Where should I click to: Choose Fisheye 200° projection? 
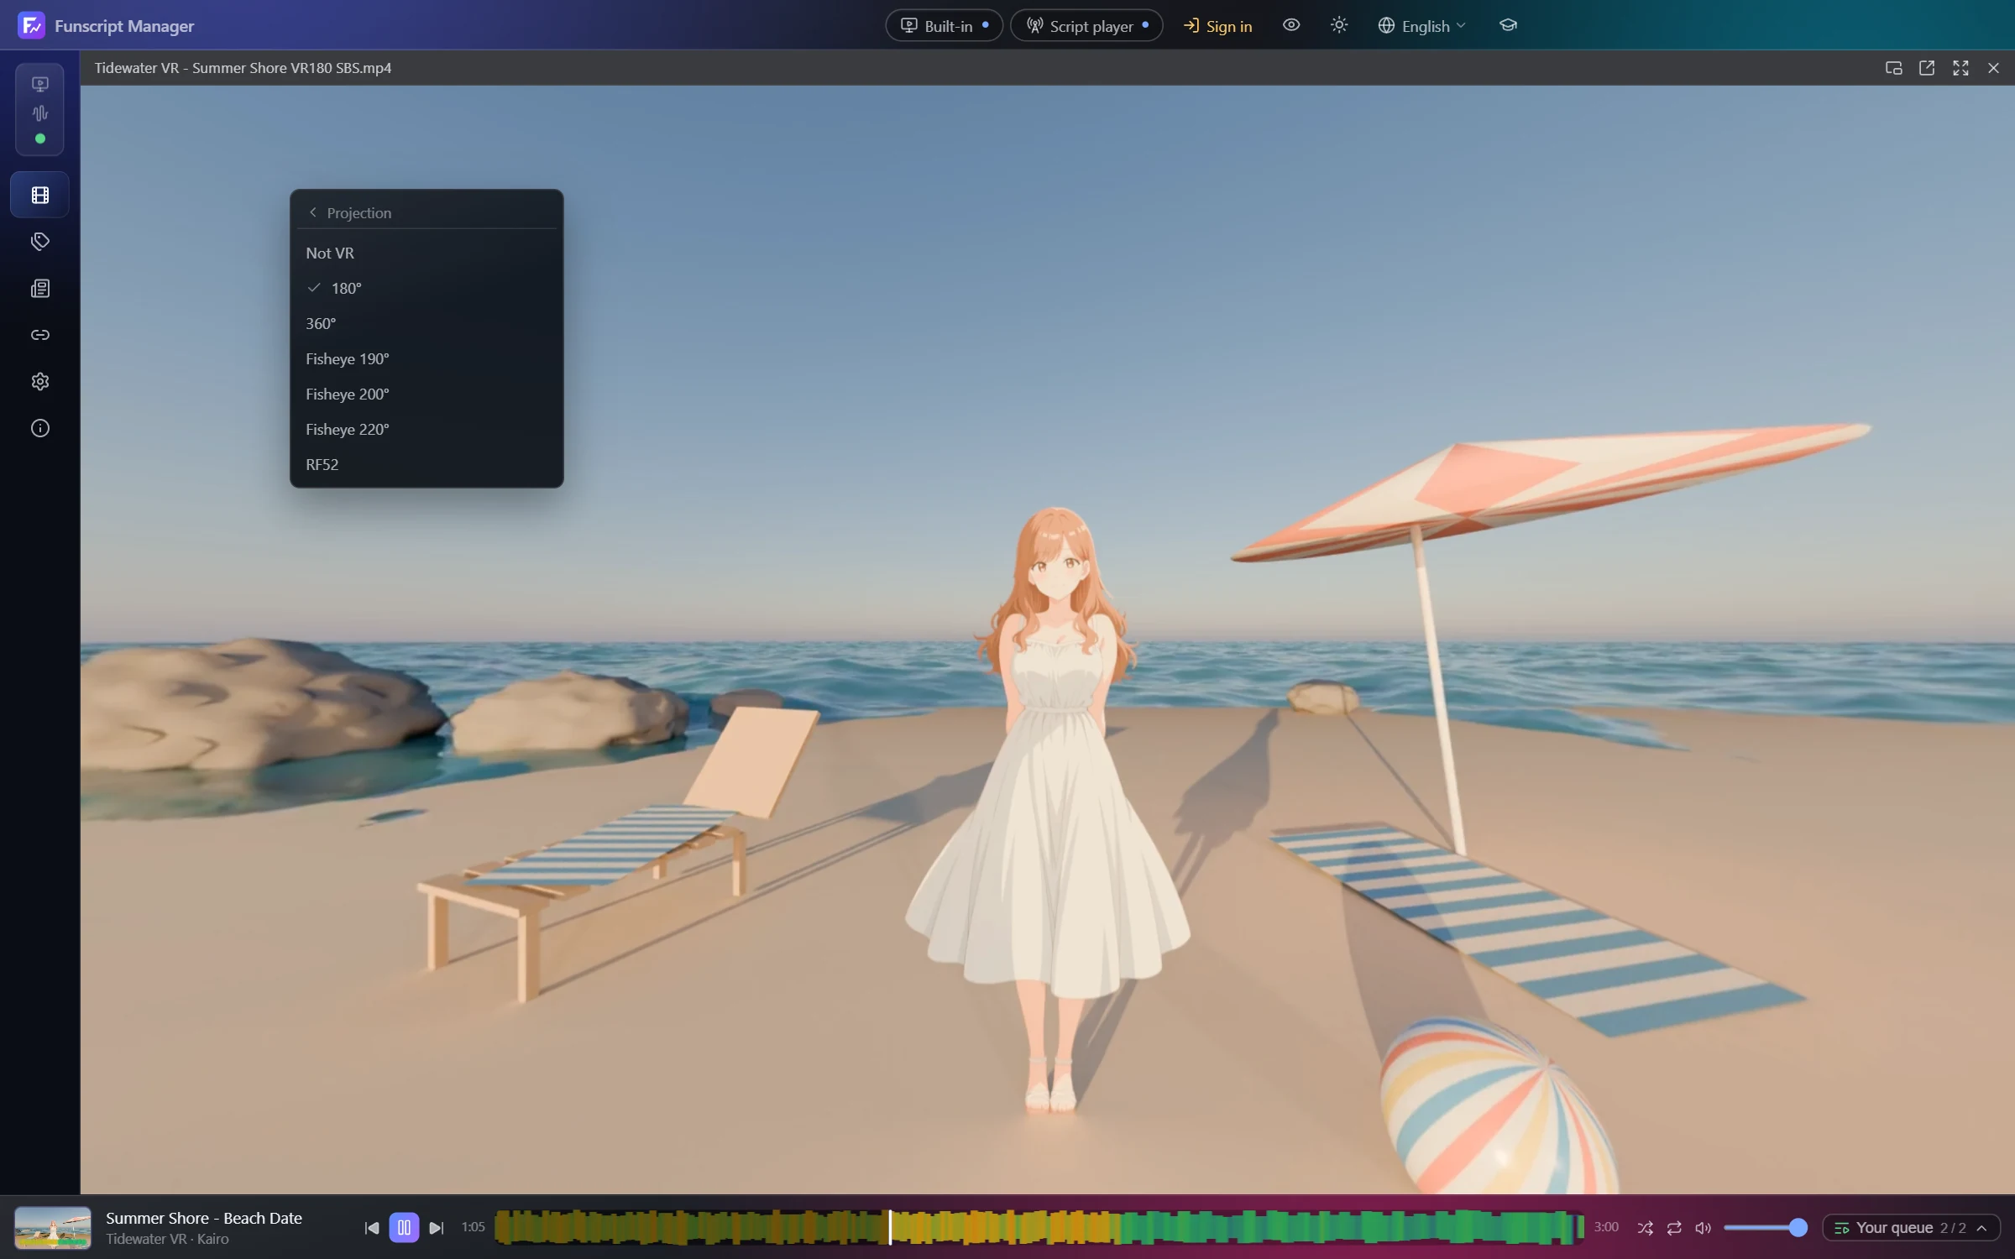(x=427, y=394)
